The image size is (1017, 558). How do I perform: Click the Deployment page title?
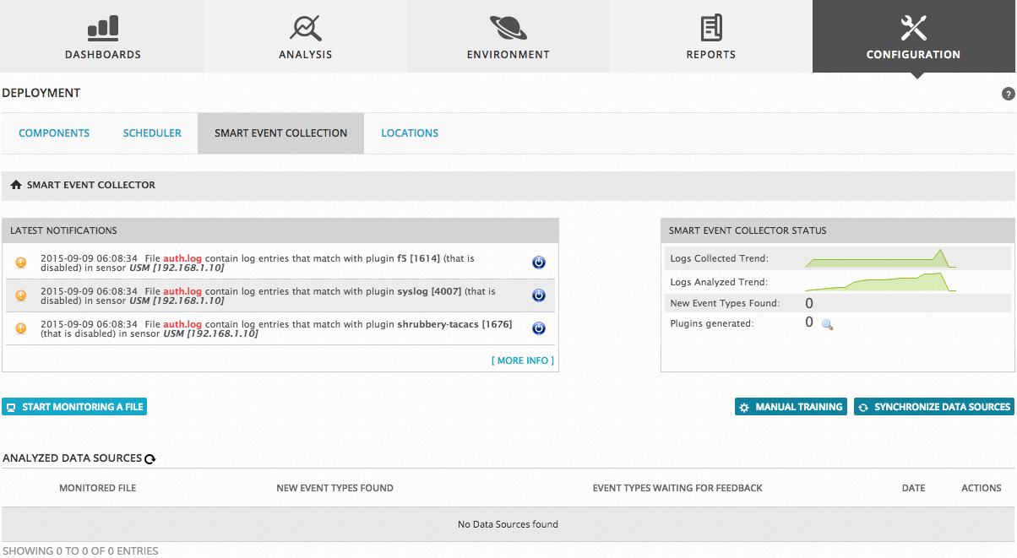tap(41, 93)
